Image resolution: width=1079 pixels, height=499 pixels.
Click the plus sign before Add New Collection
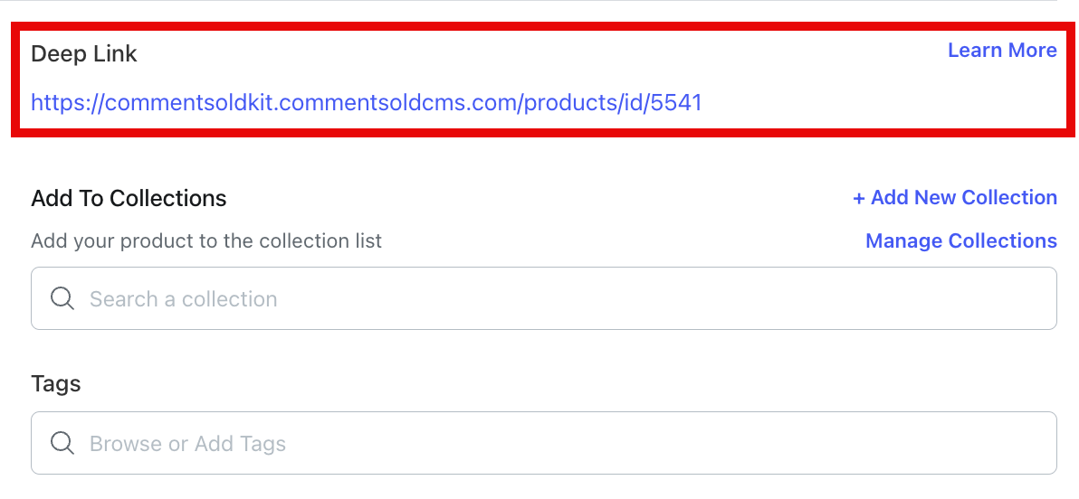(858, 199)
